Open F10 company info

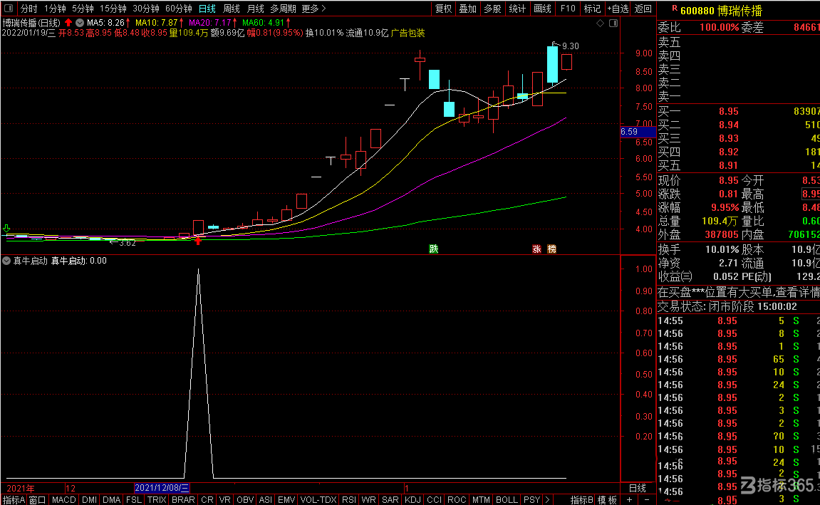(567, 9)
